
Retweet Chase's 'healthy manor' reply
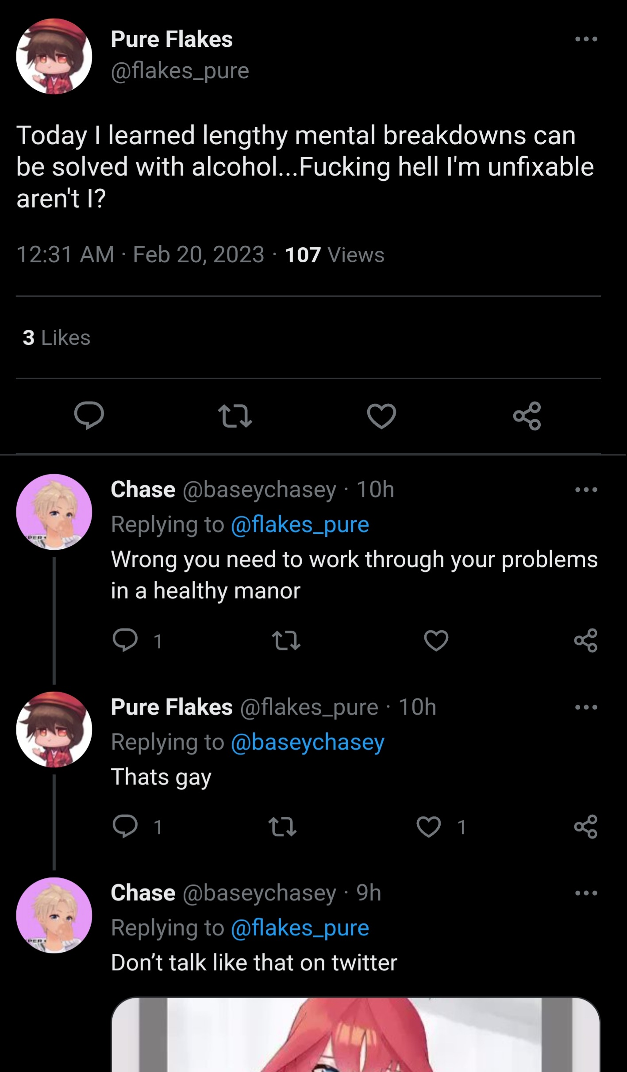click(x=286, y=641)
